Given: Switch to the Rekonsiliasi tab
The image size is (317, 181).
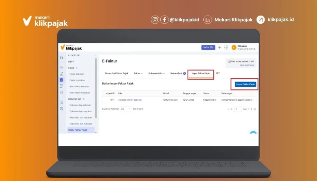Looking at the screenshot, I should 176,73.
